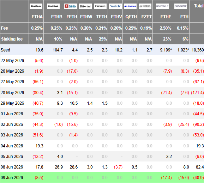The image size is (204, 183).
Task: Click the first BlackRock logo above ETHA
Action: click(36, 6)
